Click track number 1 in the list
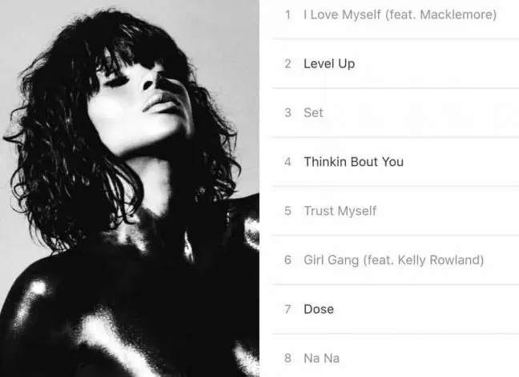Image resolution: width=519 pixels, height=377 pixels. pos(288,14)
